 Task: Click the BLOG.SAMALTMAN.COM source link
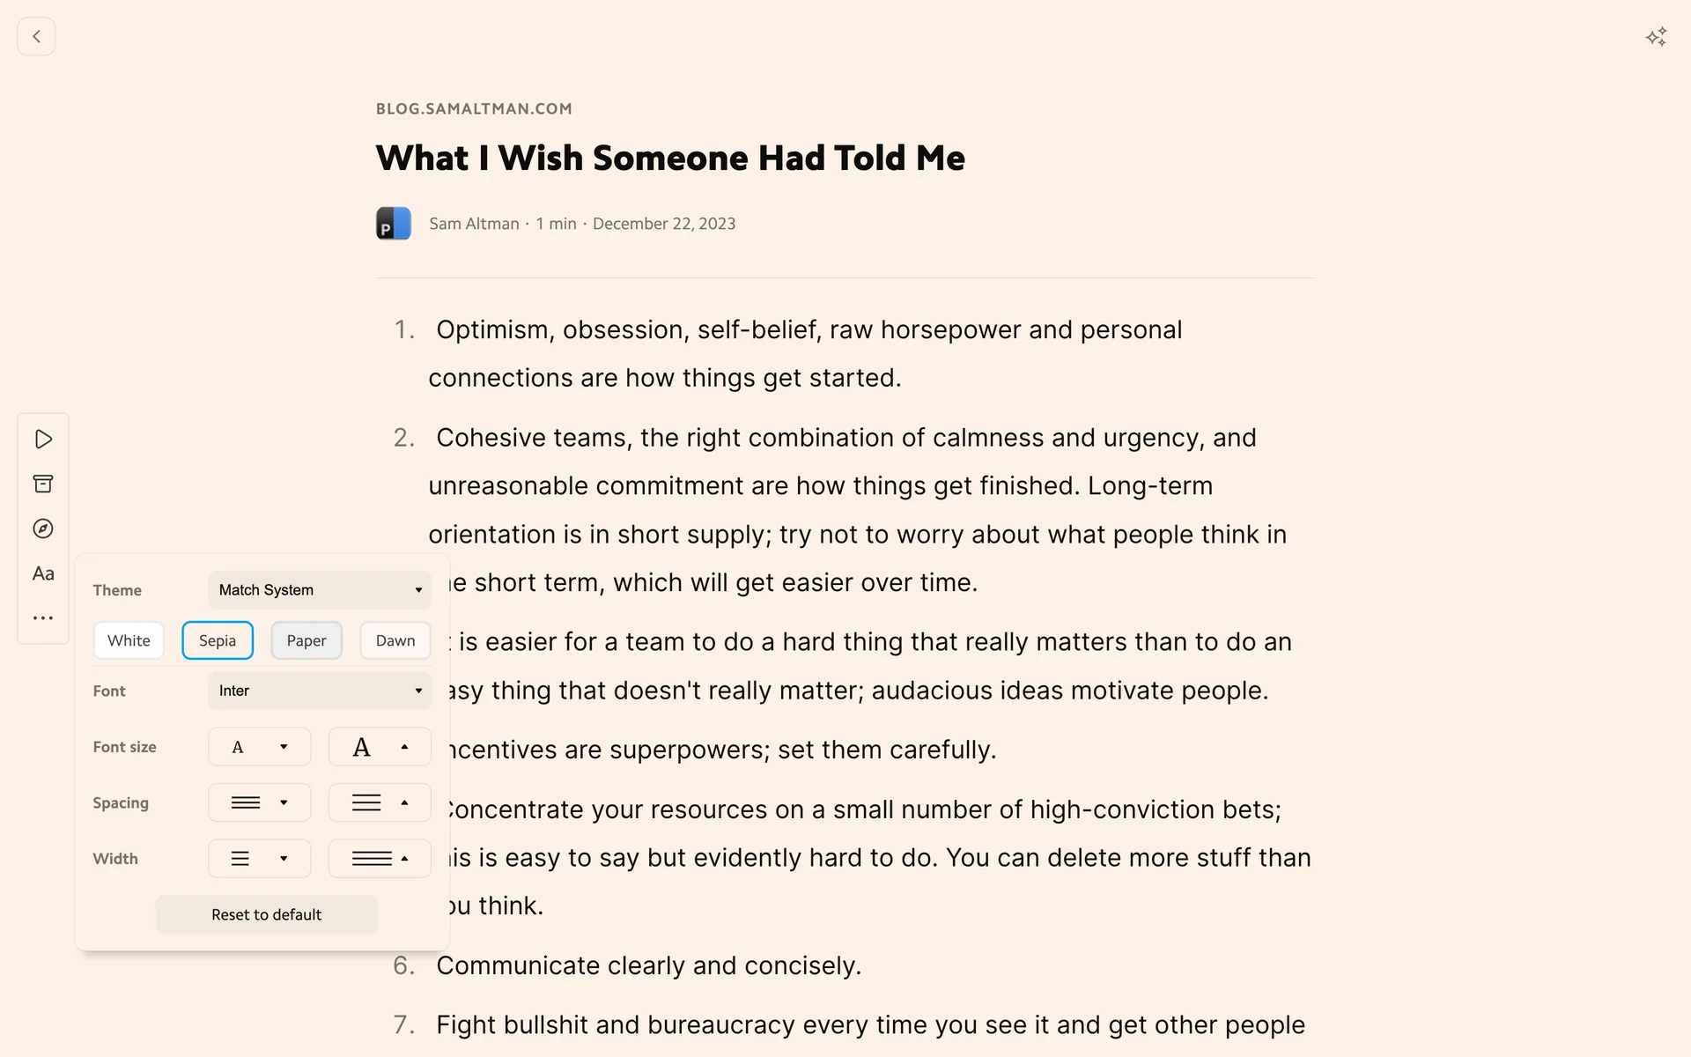tap(474, 109)
